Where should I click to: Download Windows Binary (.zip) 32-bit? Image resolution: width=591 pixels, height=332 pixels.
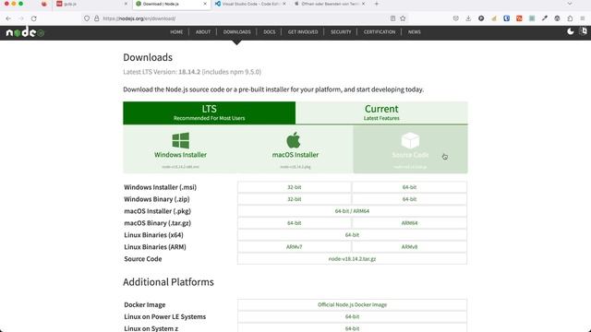coord(295,199)
